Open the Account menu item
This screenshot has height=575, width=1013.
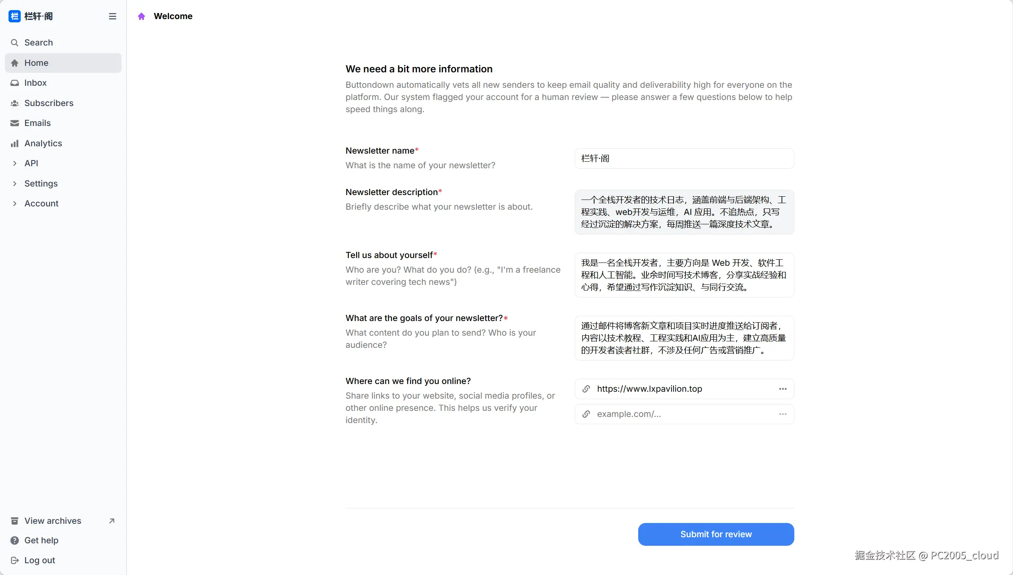coord(63,204)
